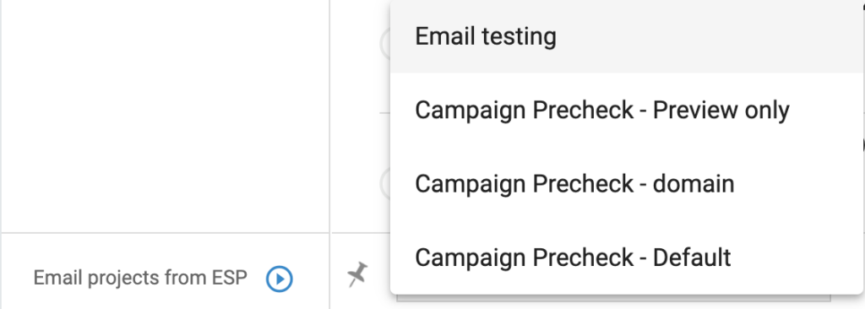Click the empty cell above Email projects from ESP
The height and width of the screenshot is (309, 865).
(166, 116)
